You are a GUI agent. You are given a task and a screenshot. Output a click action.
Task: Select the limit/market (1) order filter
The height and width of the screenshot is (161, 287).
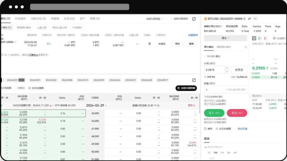pyautogui.click(x=7, y=28)
